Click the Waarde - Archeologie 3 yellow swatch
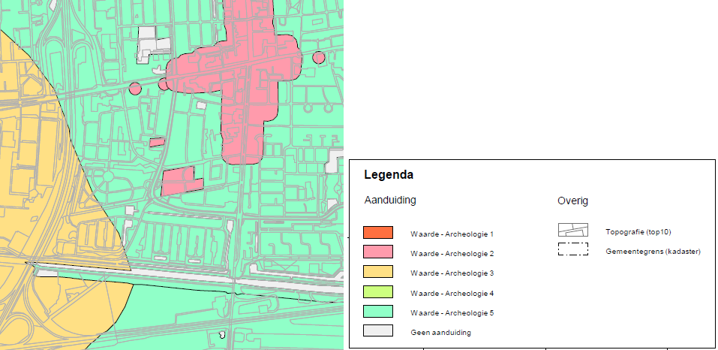 (378, 272)
